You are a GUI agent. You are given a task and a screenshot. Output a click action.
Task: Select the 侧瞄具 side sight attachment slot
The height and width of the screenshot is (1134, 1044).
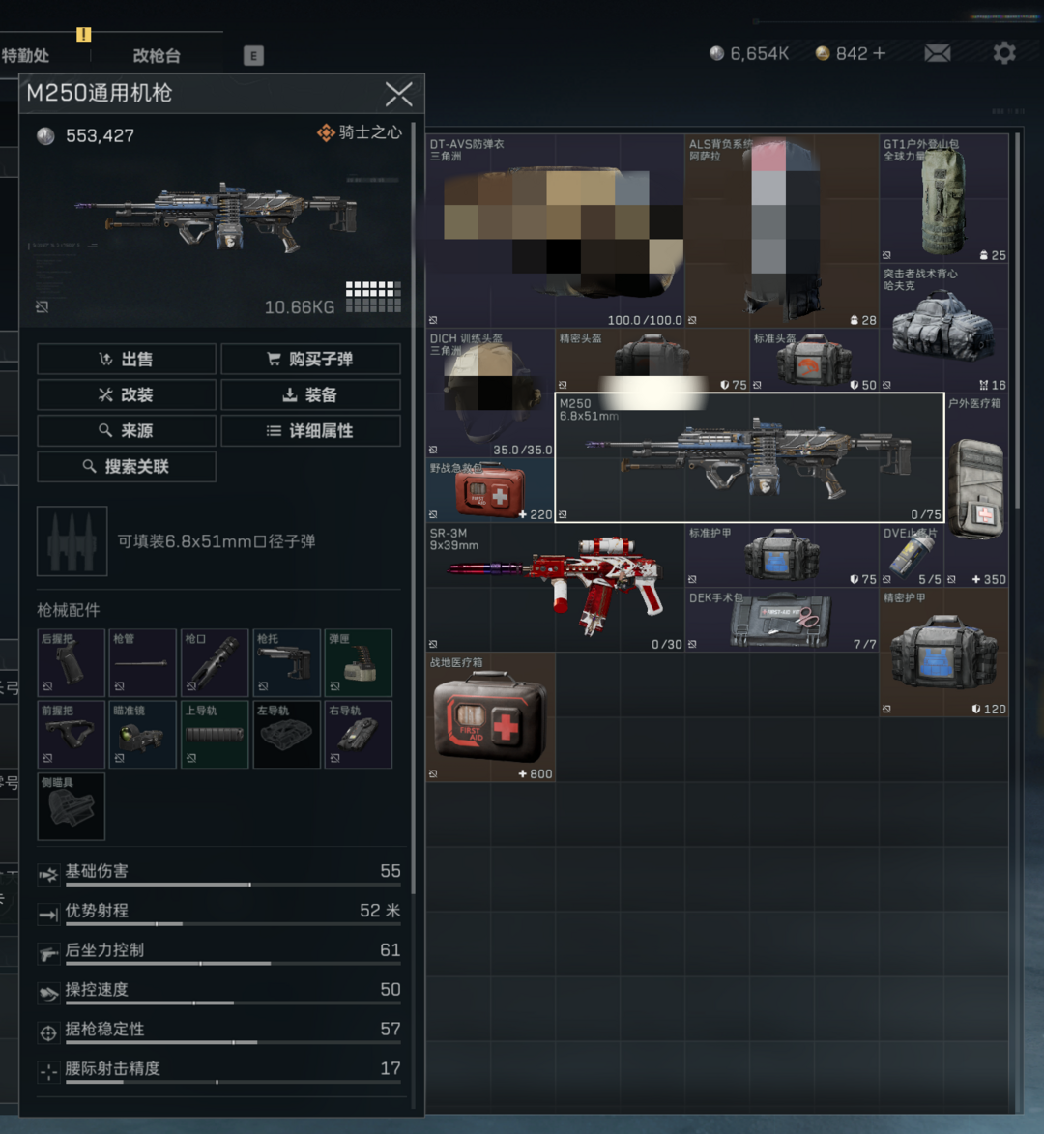pyautogui.click(x=71, y=806)
